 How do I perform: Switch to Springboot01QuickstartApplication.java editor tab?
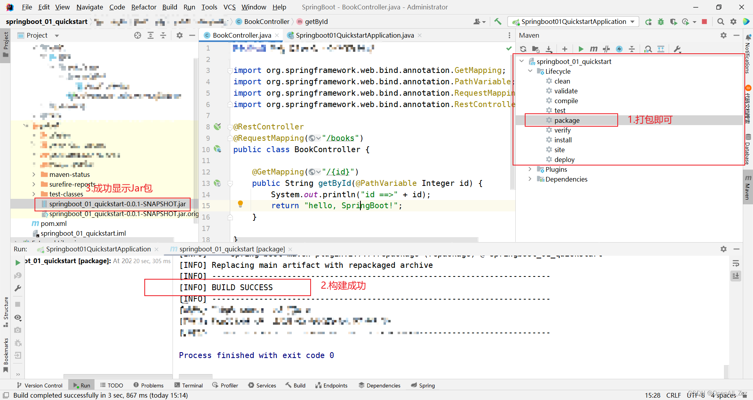pyautogui.click(x=355, y=35)
